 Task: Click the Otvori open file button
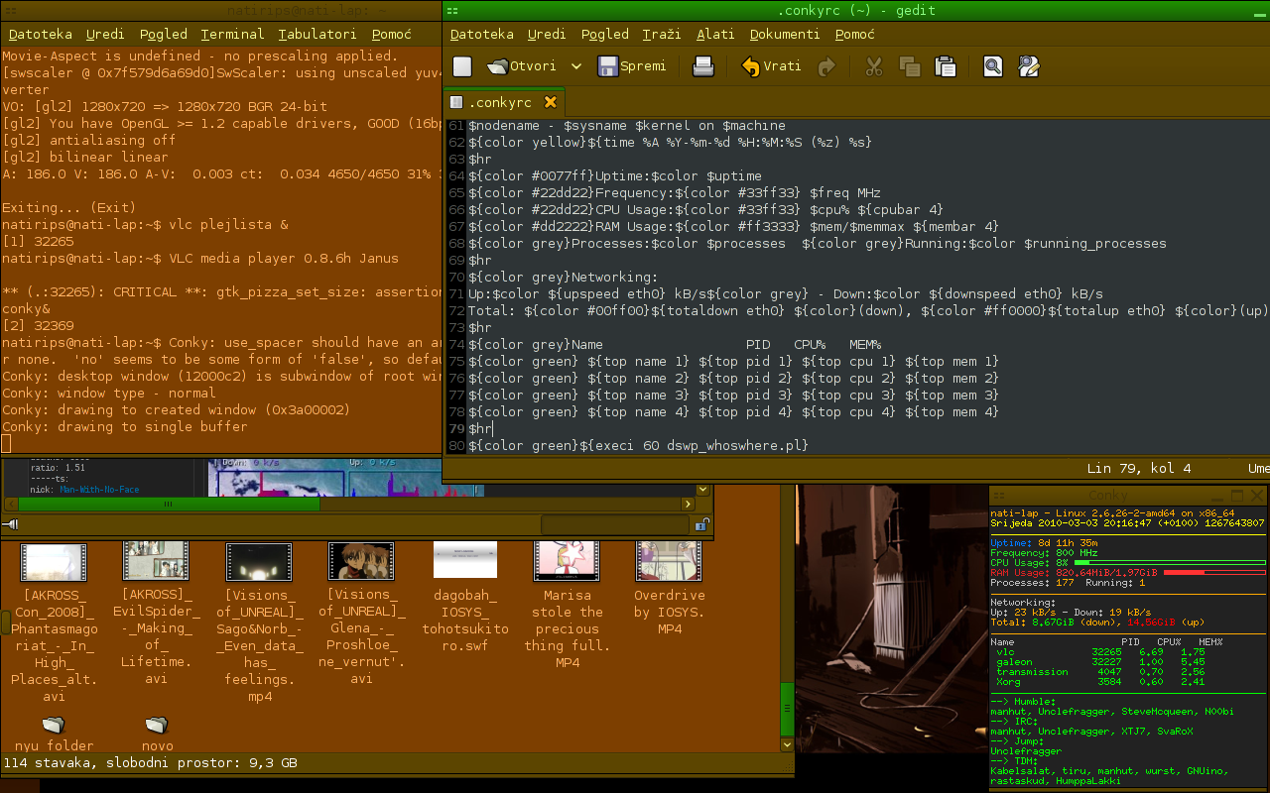click(513, 66)
